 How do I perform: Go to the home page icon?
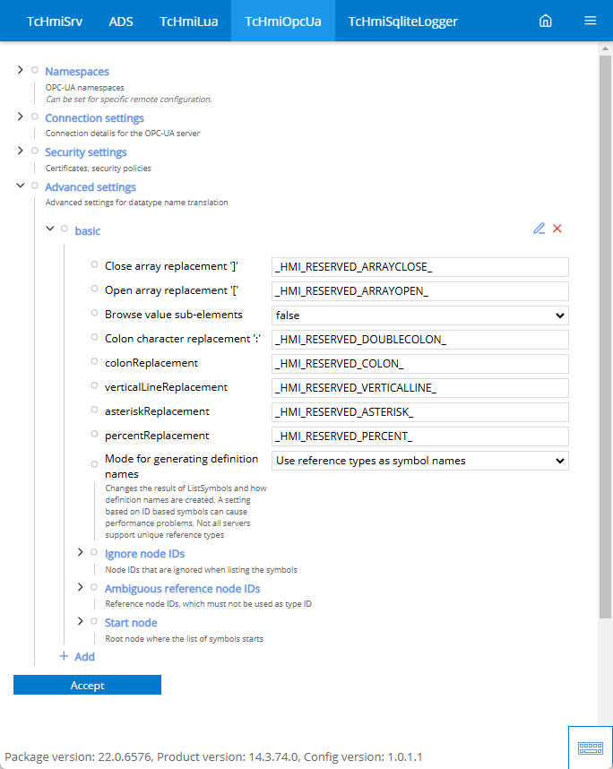[x=545, y=22]
